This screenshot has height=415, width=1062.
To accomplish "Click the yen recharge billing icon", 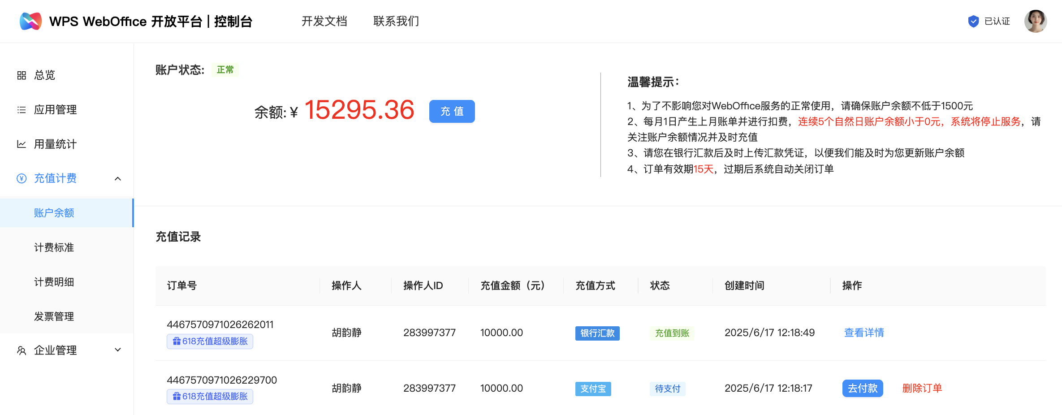I will point(22,178).
